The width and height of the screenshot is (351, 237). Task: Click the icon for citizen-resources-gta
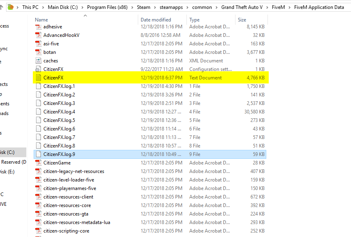pyautogui.click(x=39, y=214)
